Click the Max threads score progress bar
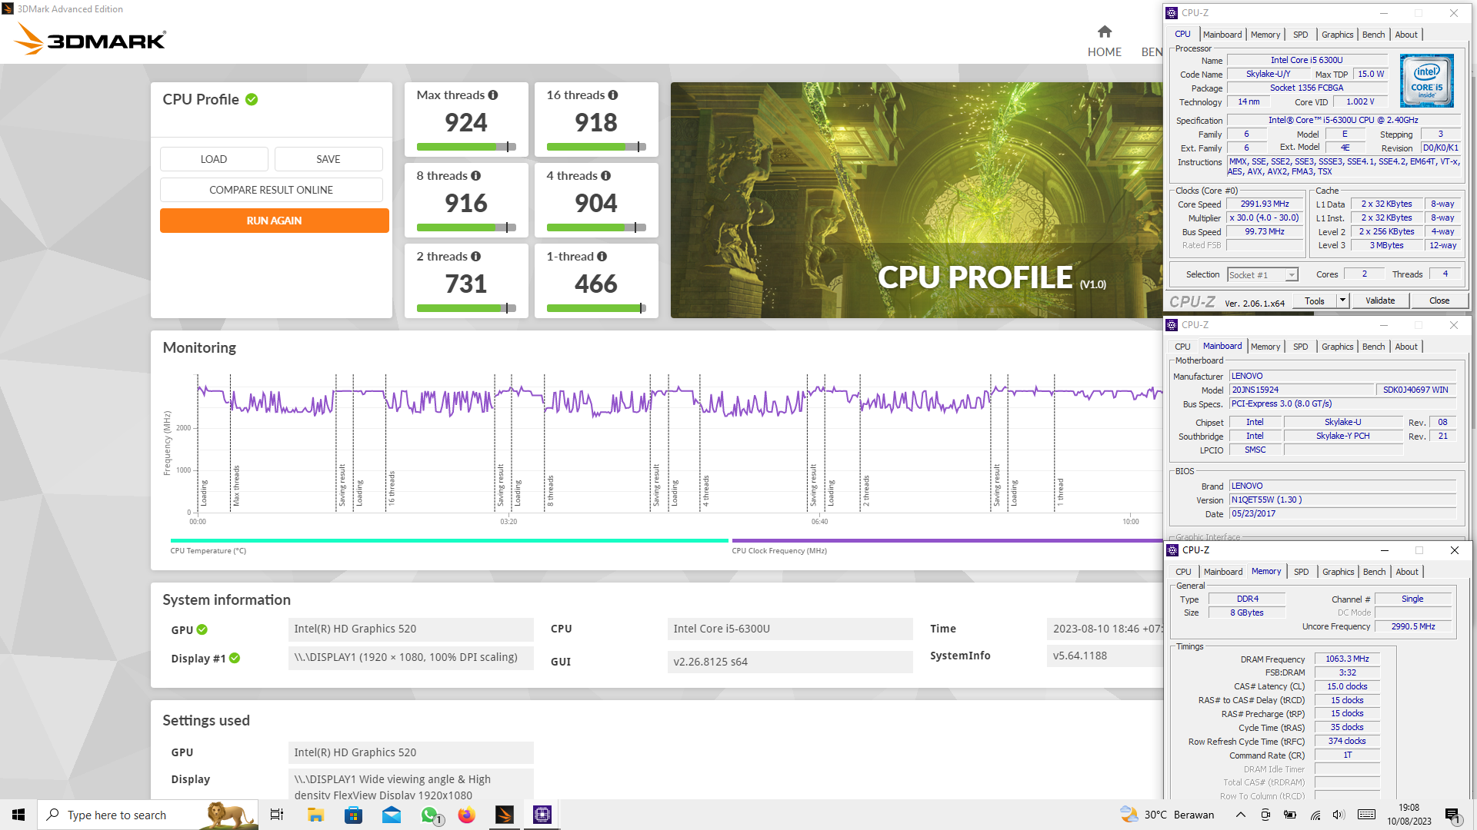Screen dimensions: 1477x830 (x=466, y=147)
